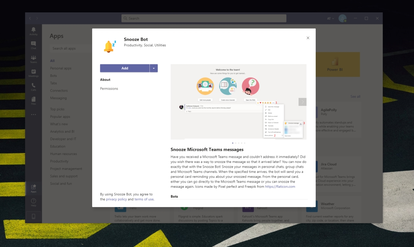Expand the Add button dropdown arrow
This screenshot has width=414, height=247.
[154, 68]
